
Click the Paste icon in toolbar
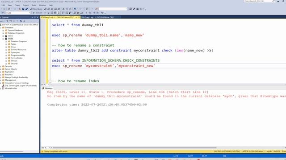[x=70, y=9]
